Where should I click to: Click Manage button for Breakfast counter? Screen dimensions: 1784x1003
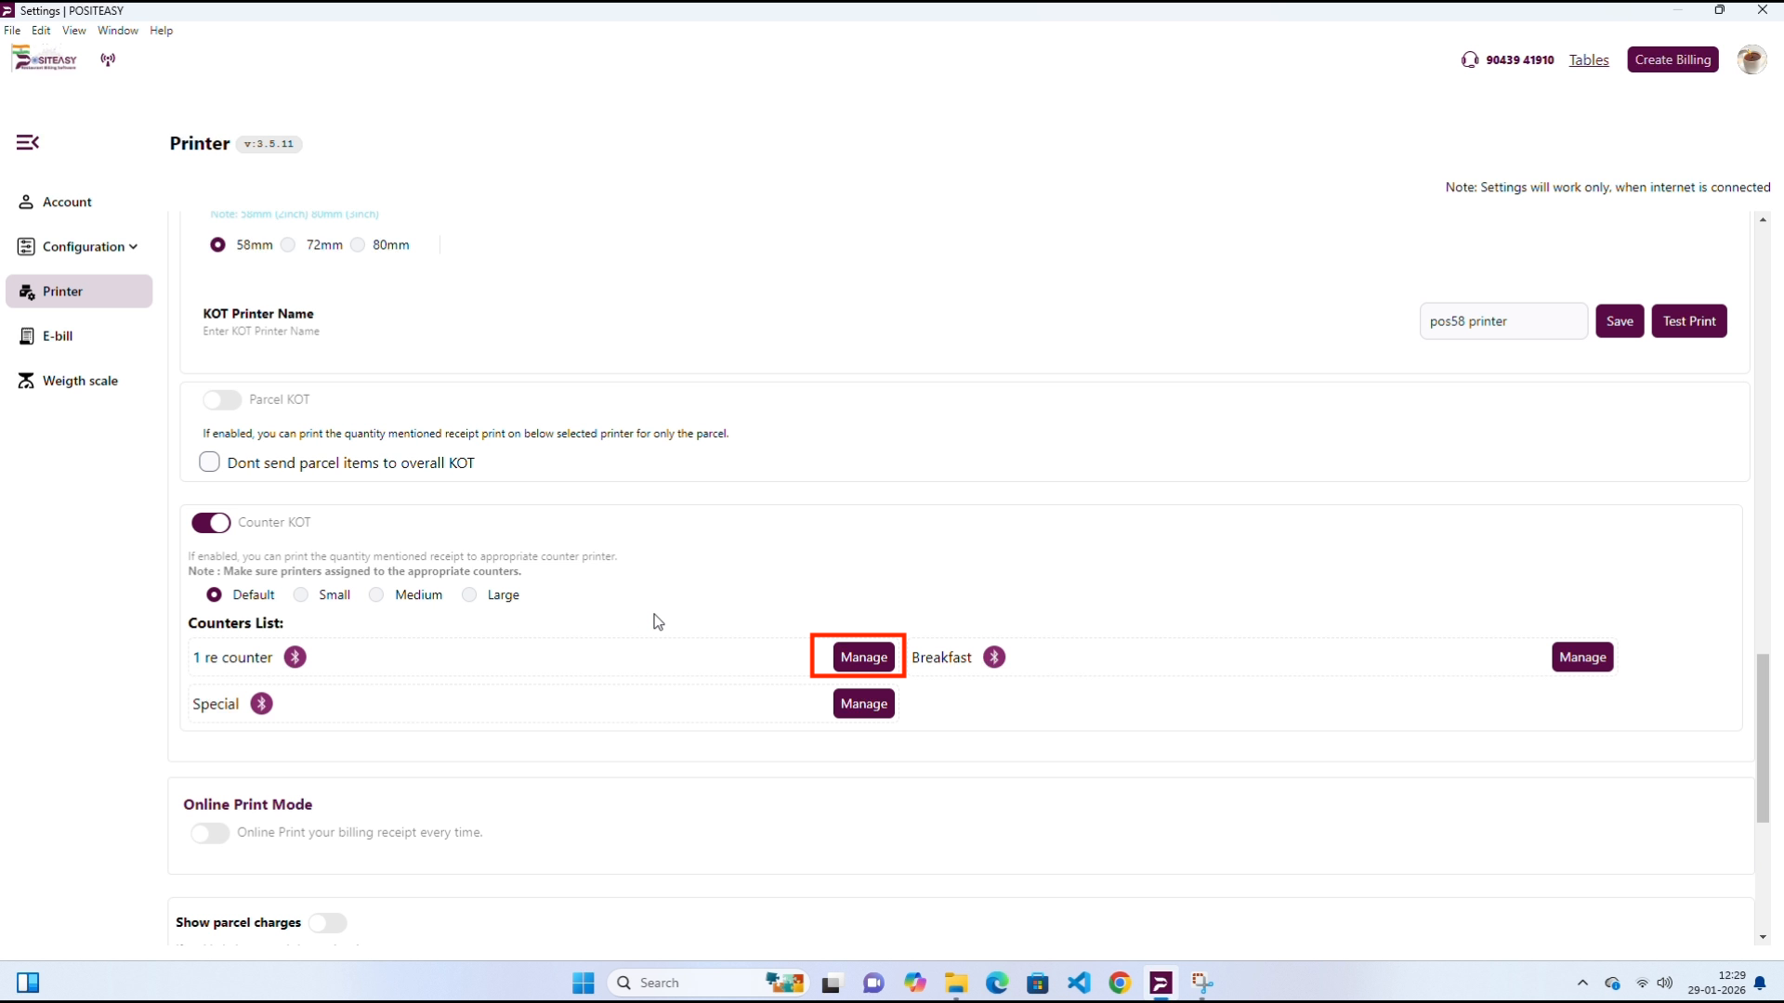tap(1581, 658)
